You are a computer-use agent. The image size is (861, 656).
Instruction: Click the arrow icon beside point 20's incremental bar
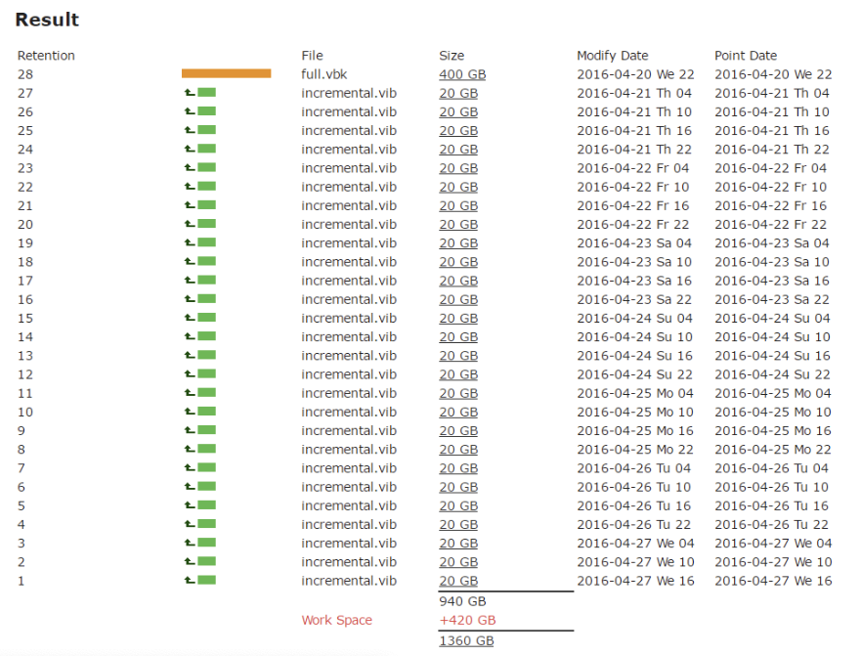[x=189, y=224]
